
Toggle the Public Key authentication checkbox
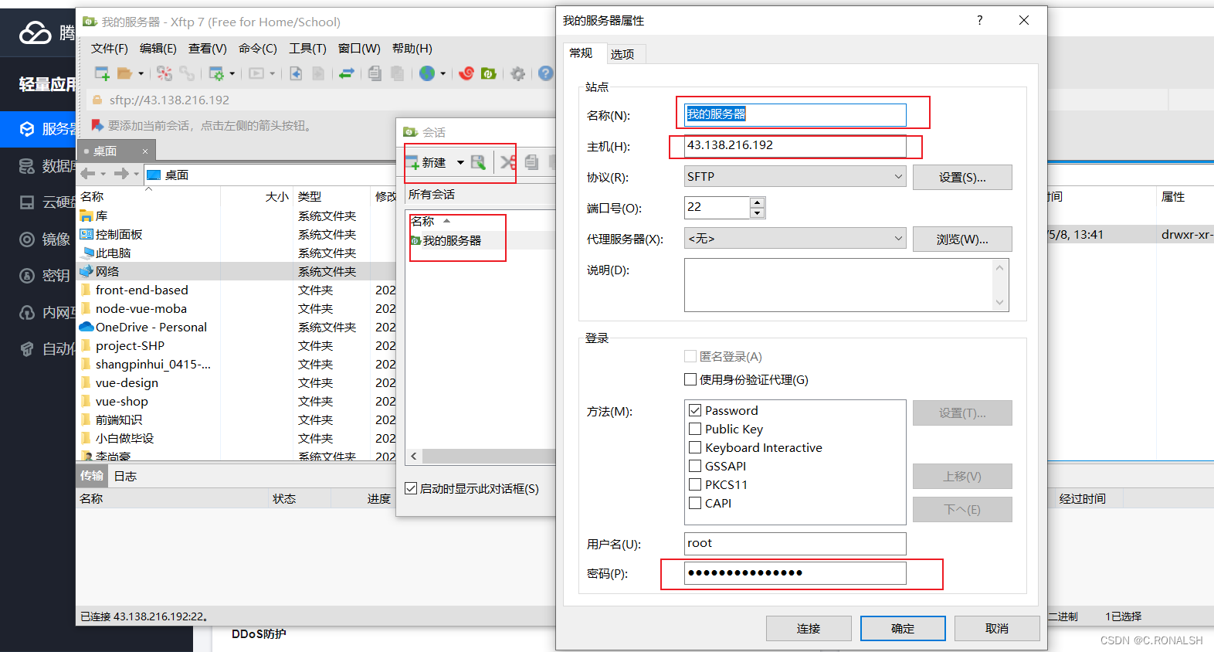pos(695,429)
